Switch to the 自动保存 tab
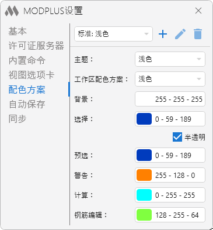This screenshot has height=230, width=213. pyautogui.click(x=27, y=104)
